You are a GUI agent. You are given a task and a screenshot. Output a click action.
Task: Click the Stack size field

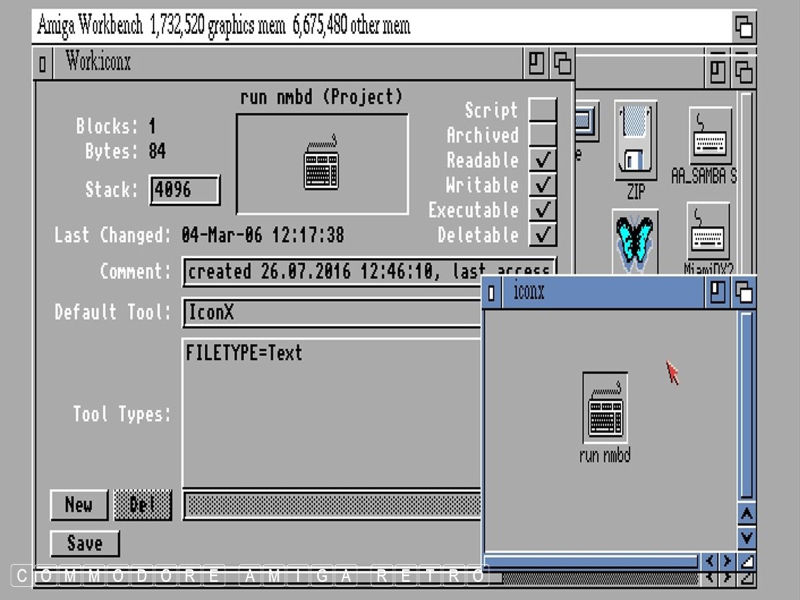185,190
